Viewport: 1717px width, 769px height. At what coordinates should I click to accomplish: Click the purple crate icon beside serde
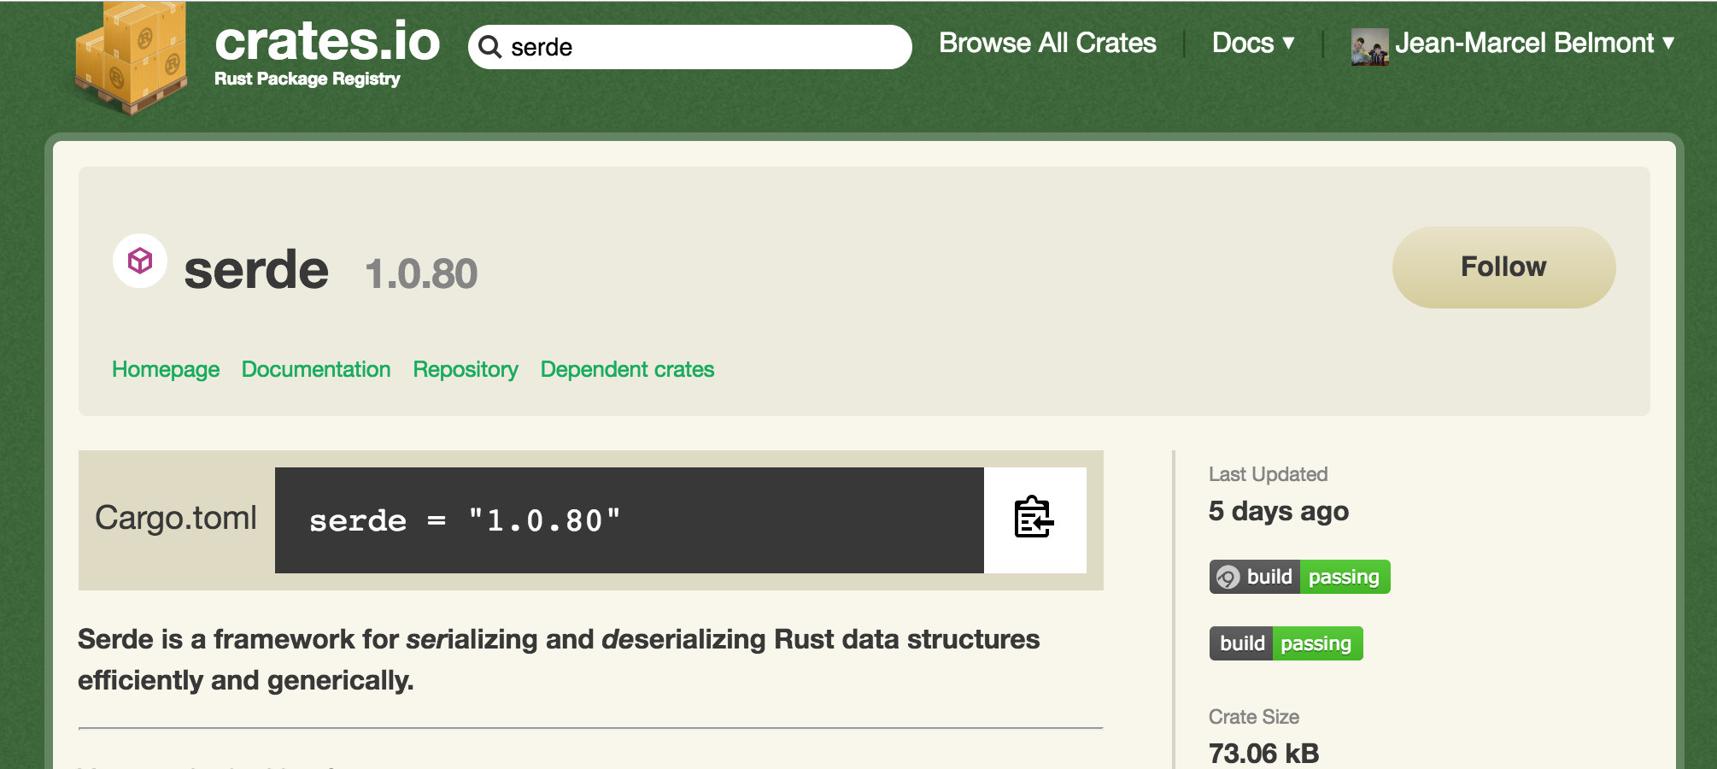[140, 261]
